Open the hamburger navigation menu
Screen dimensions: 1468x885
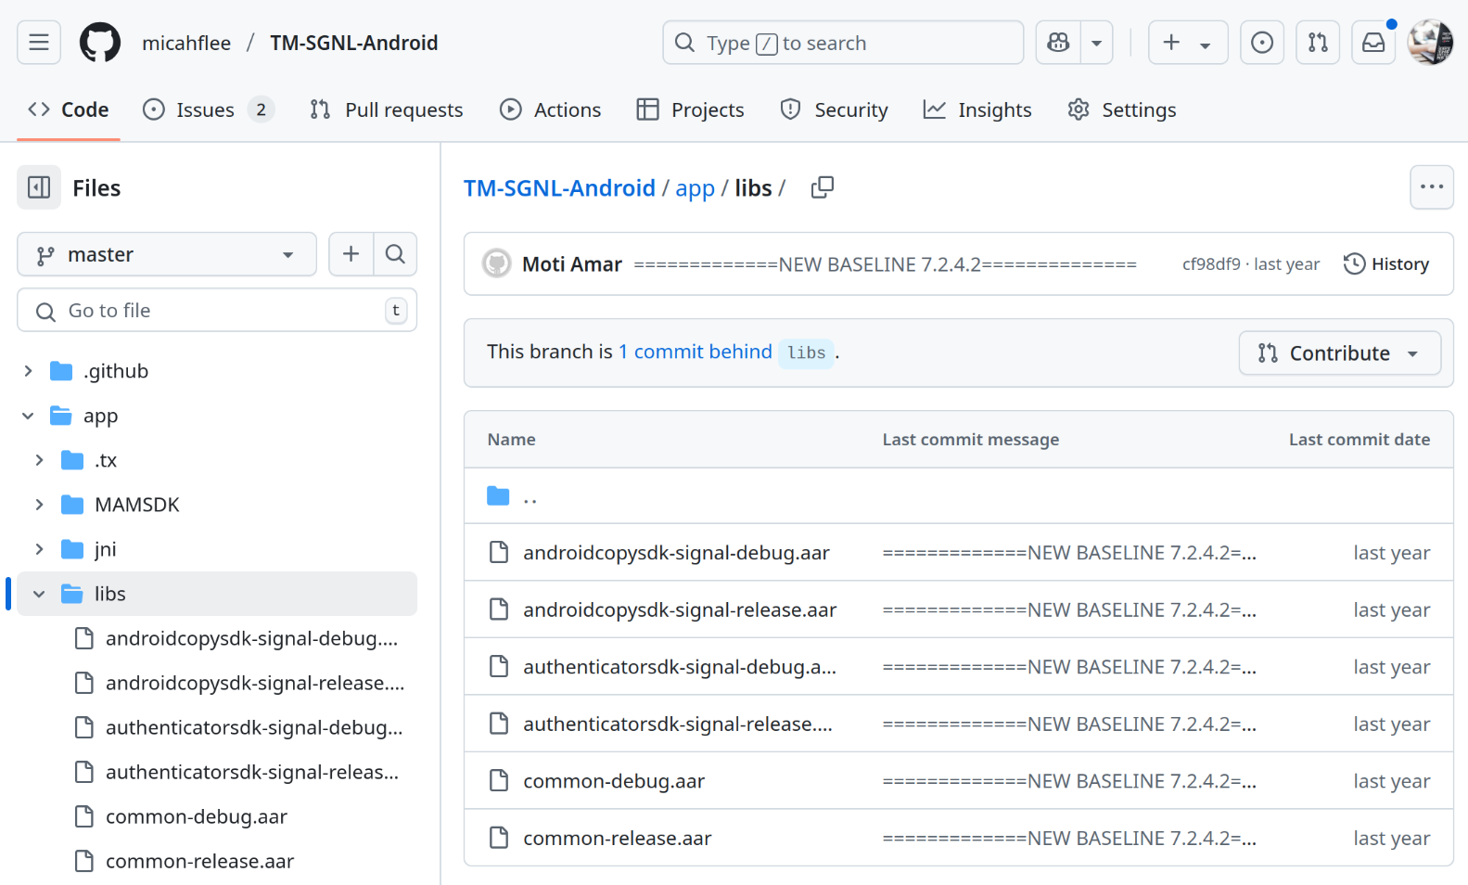pos(39,43)
